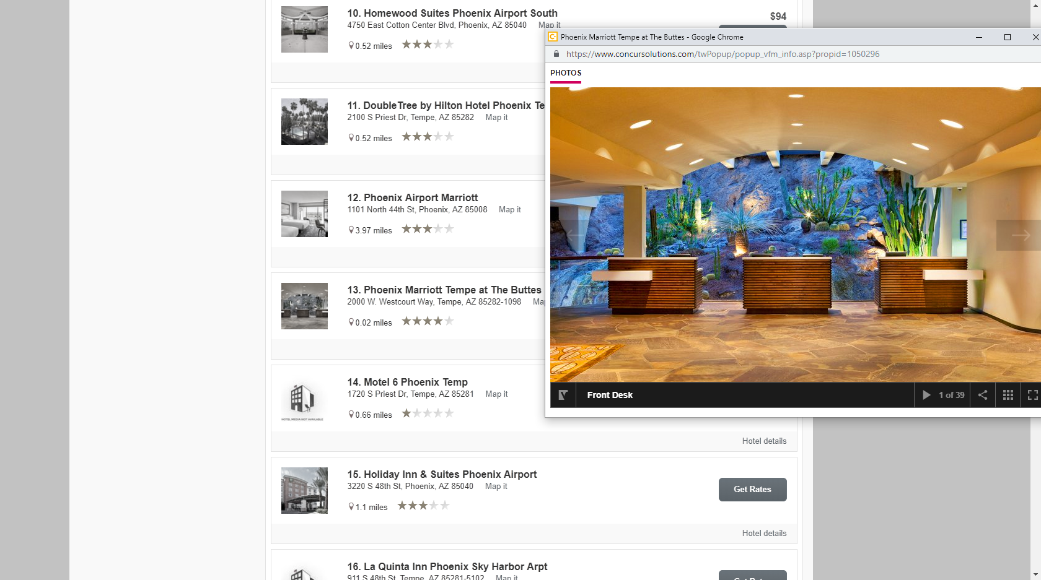Open Hotel details for Motel 6 Phoenix Temp
Image resolution: width=1041 pixels, height=580 pixels.
(x=764, y=441)
